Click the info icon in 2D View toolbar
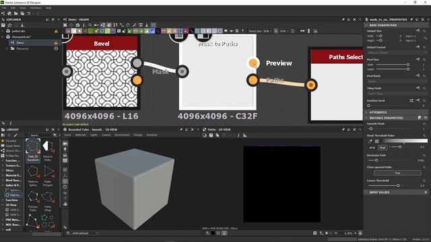 coord(238,135)
